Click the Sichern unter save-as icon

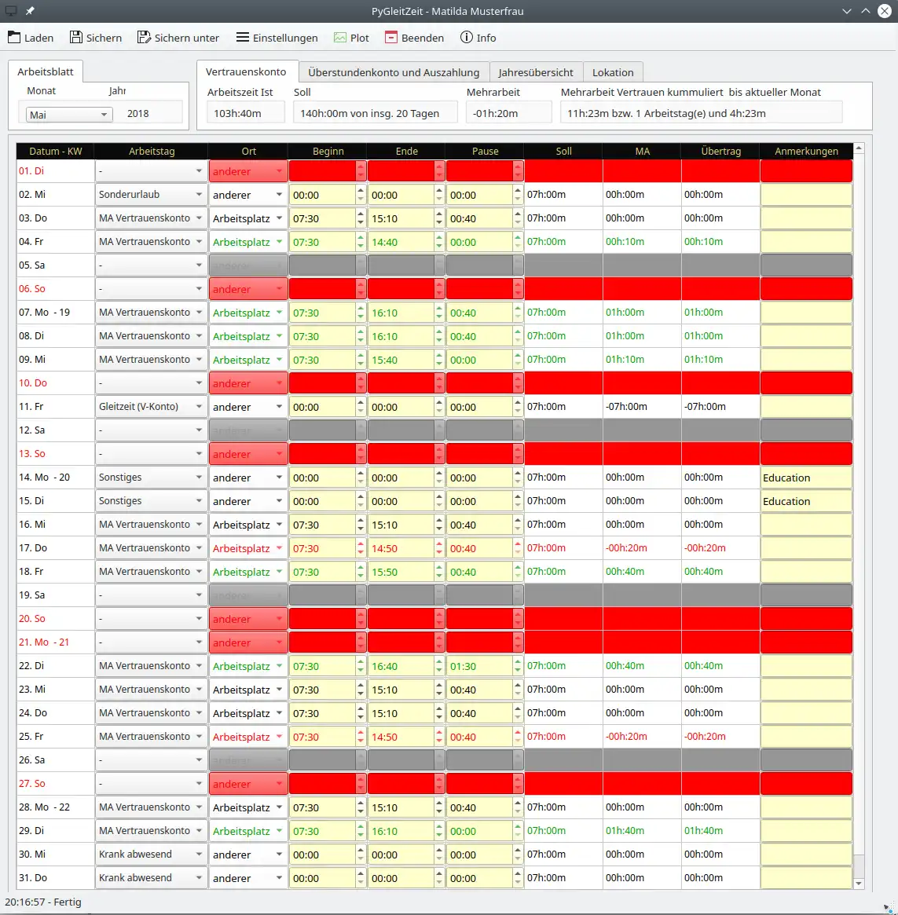[x=144, y=38]
